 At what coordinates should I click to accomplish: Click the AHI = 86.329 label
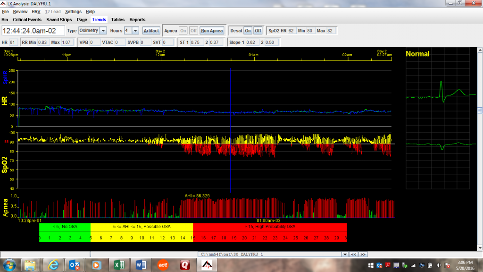tap(197, 196)
